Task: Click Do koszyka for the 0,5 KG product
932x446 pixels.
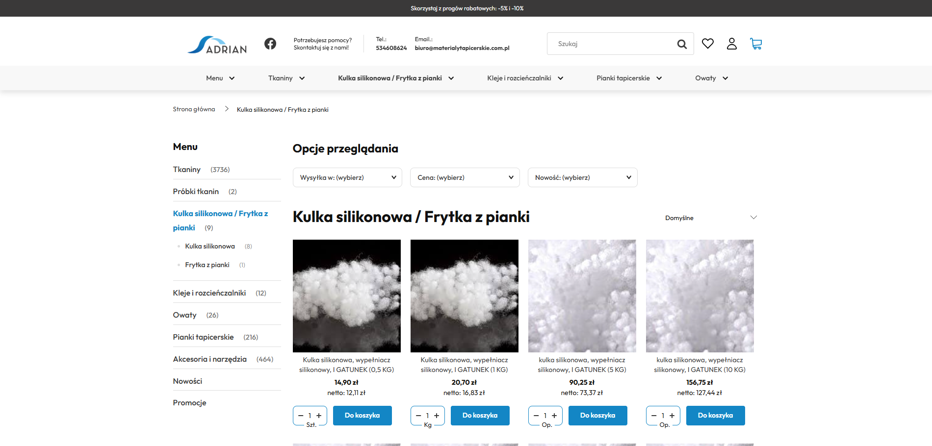Action: [x=362, y=415]
